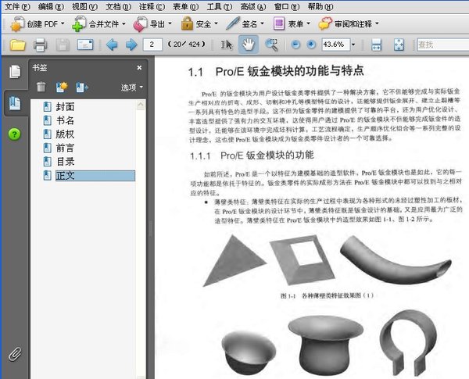Open the 选项 dropdown in bookmarks
Screen dimensions: 469x379
(132, 88)
